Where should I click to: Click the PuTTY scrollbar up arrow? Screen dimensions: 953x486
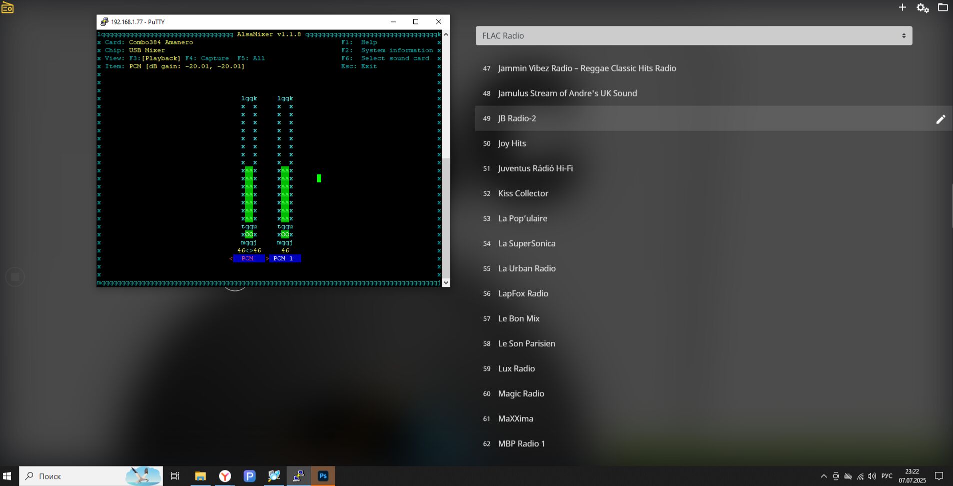(446, 34)
